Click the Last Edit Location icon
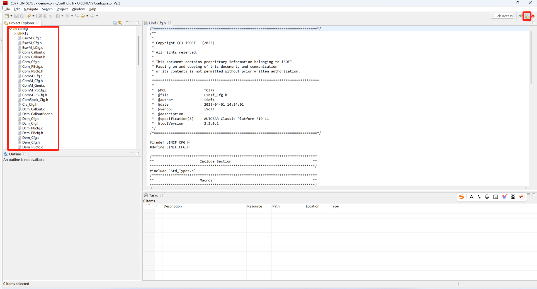The height and width of the screenshot is (289, 537). (77, 16)
